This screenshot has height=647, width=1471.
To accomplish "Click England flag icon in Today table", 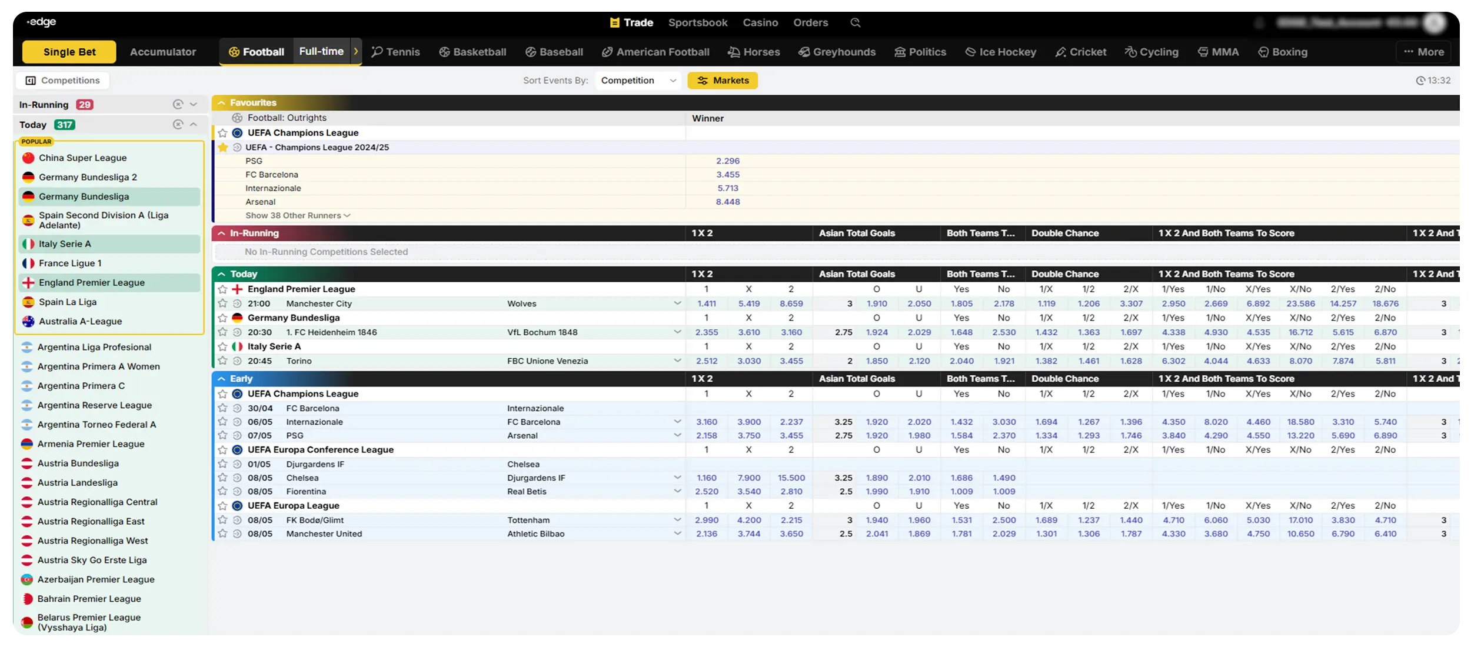I will pyautogui.click(x=237, y=289).
